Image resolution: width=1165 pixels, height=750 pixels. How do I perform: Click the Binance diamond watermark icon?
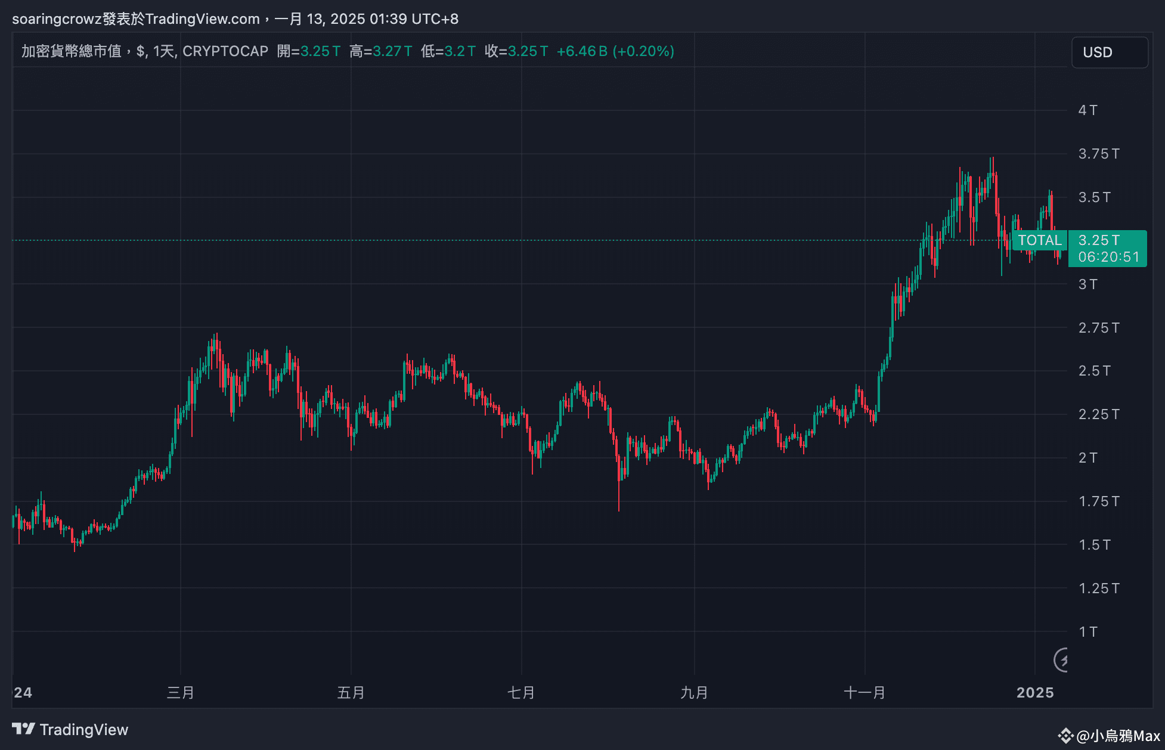(x=1065, y=736)
